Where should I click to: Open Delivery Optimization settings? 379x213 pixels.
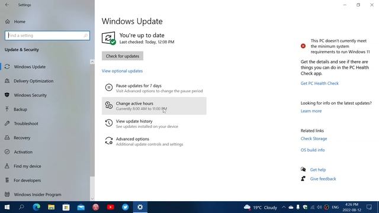(x=34, y=81)
